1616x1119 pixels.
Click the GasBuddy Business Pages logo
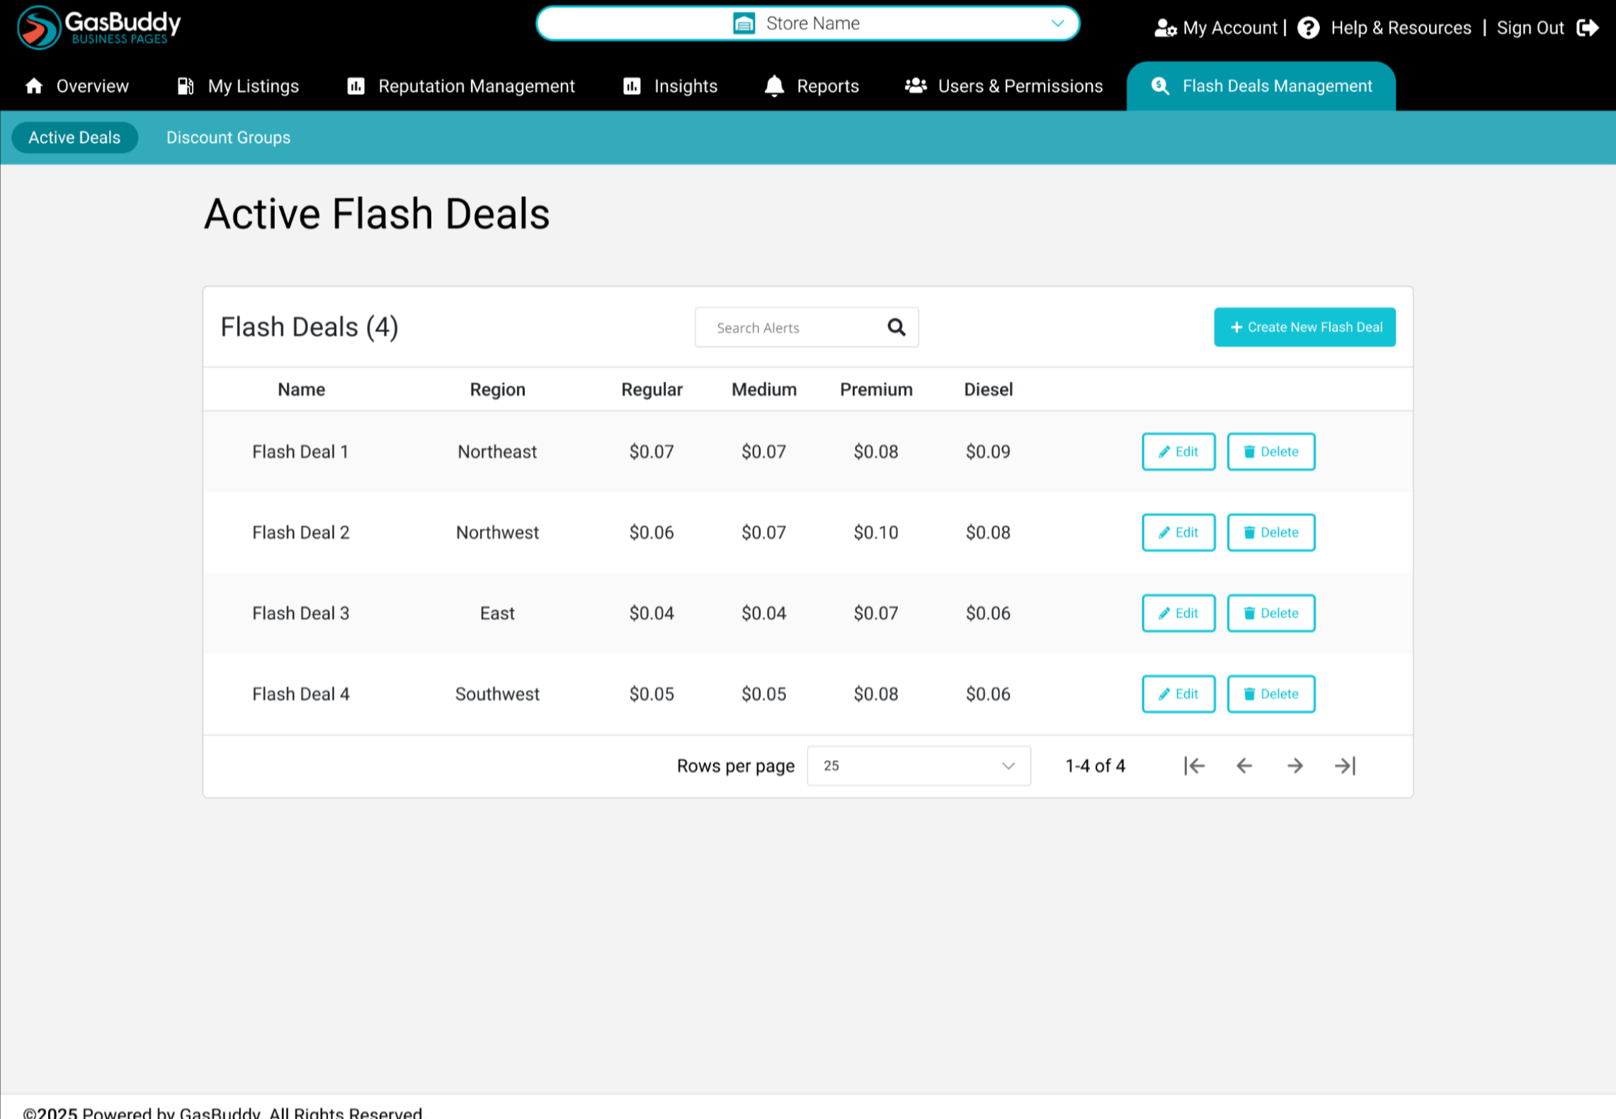coord(99,27)
